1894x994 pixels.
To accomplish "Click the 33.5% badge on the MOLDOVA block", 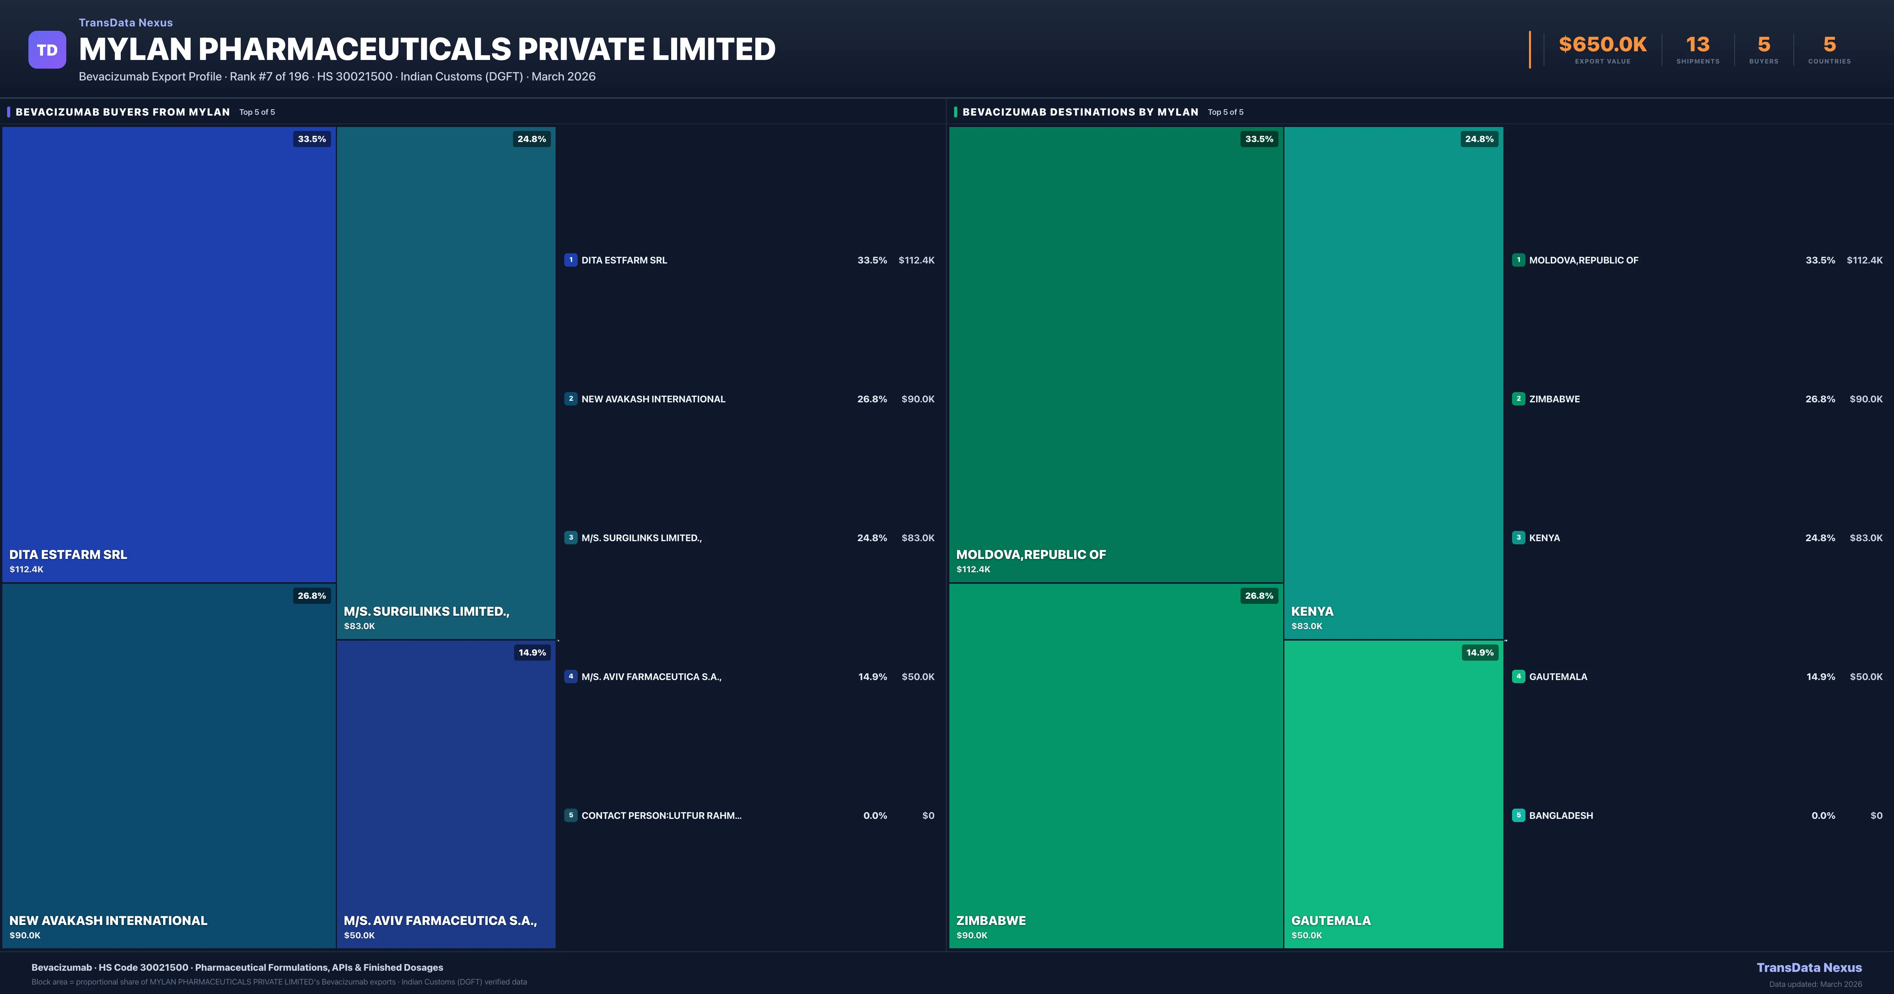I will click(x=1259, y=139).
